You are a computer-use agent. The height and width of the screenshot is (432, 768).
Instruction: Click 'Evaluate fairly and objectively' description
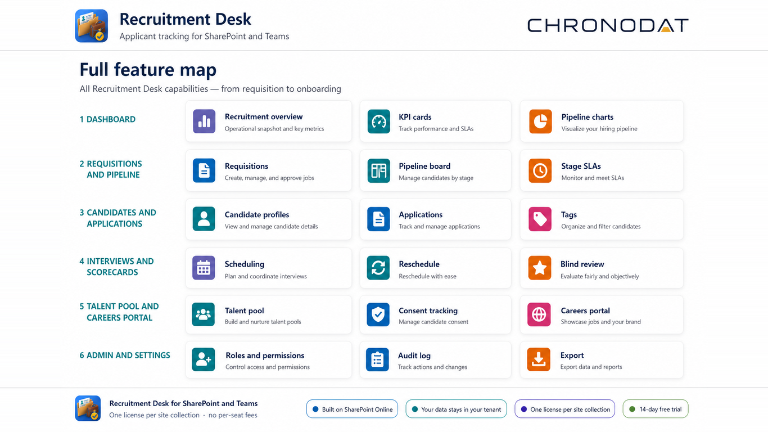coord(600,276)
